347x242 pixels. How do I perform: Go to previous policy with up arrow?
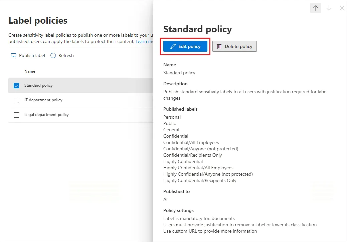[x=316, y=8]
